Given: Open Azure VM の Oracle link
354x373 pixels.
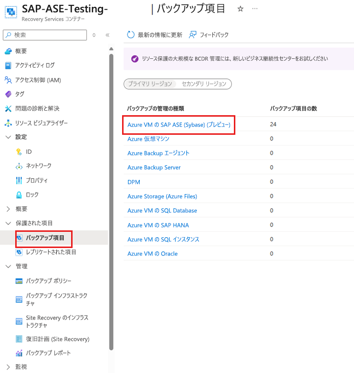Looking at the screenshot, I should (152, 254).
